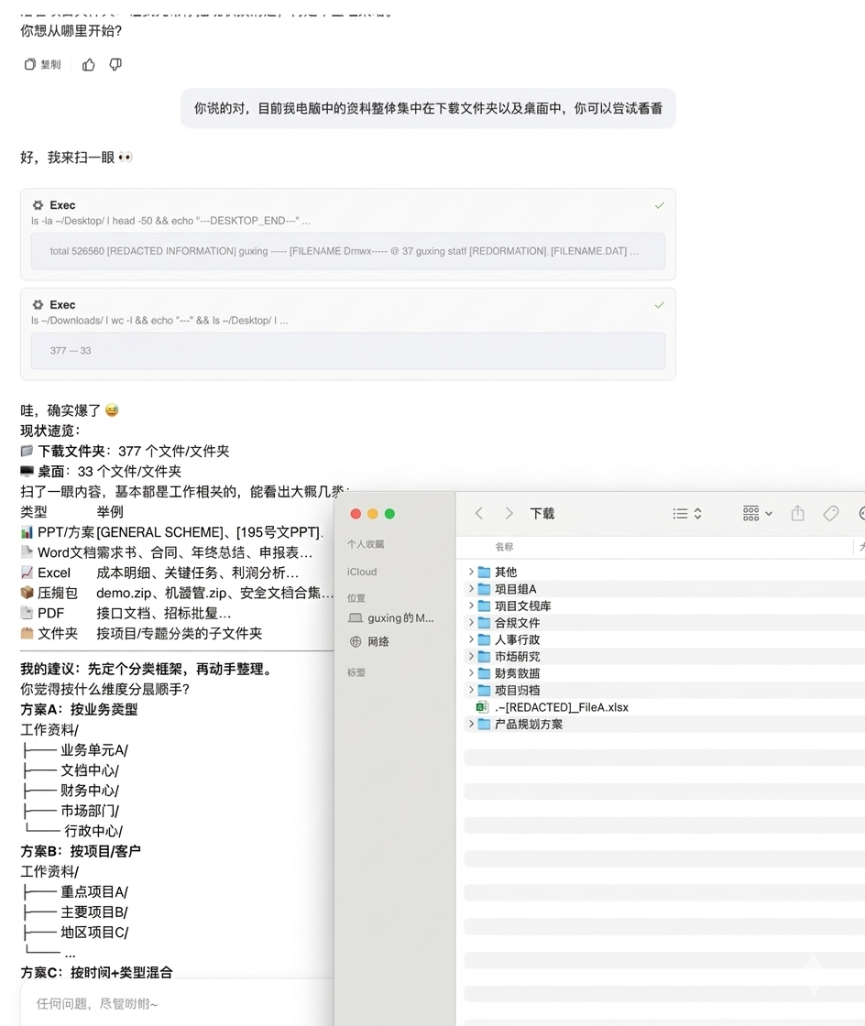Select the 财务数据 folder icon
Screen dimensions: 865x1026
(484, 673)
